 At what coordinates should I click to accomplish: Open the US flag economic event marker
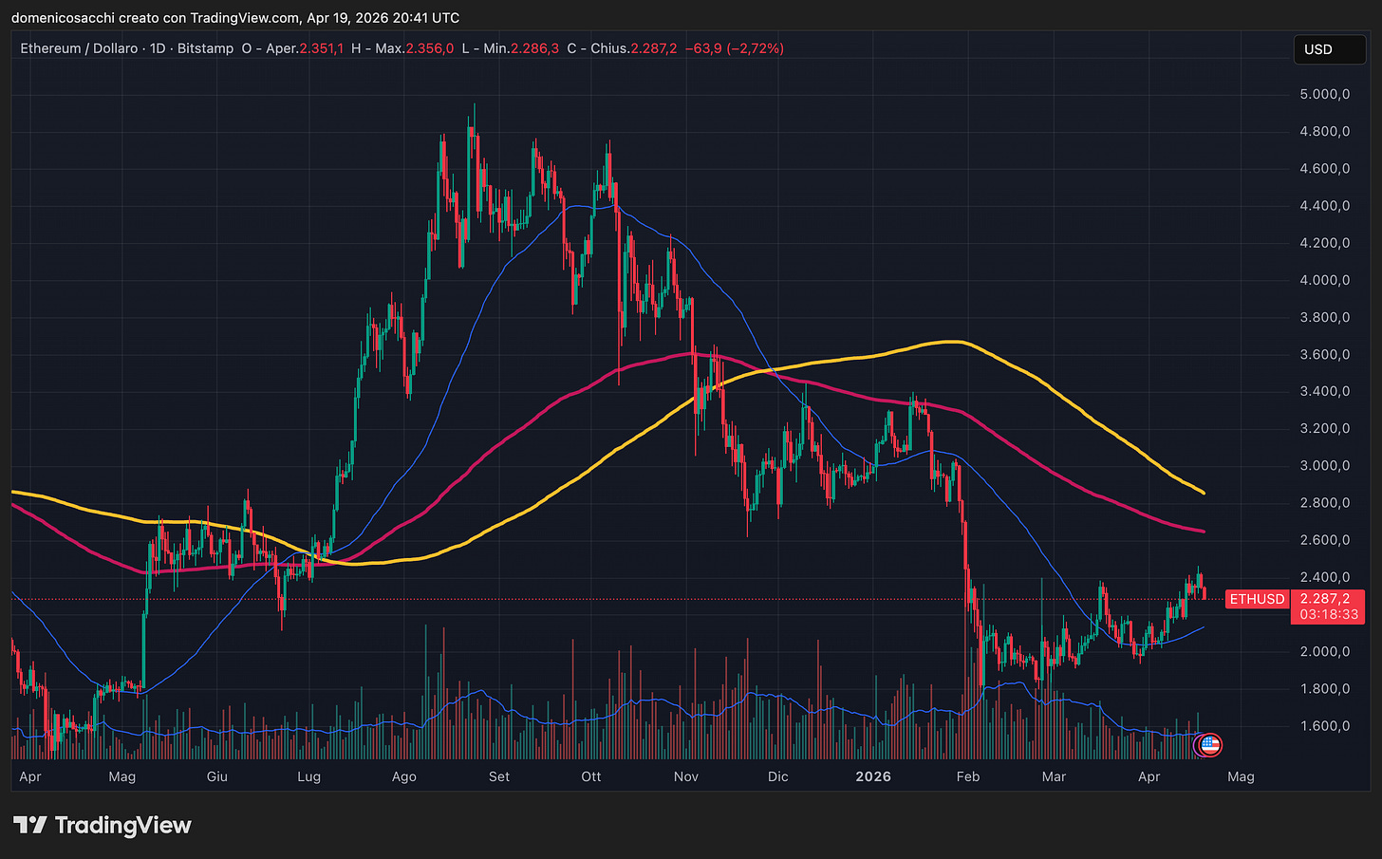[1209, 745]
